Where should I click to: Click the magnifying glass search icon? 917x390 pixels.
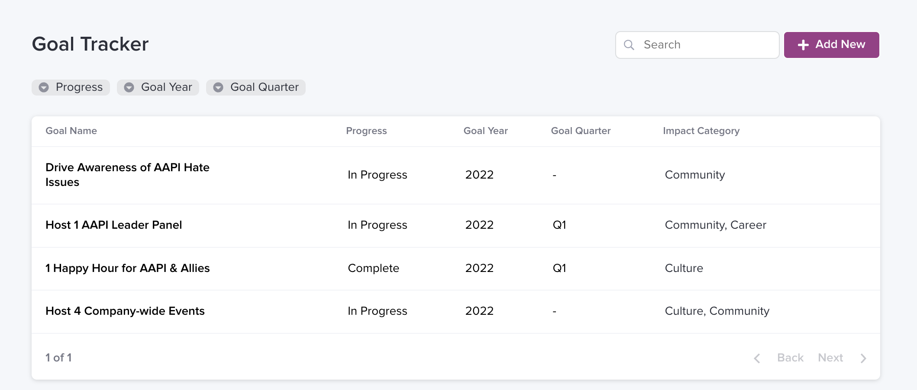coord(629,45)
